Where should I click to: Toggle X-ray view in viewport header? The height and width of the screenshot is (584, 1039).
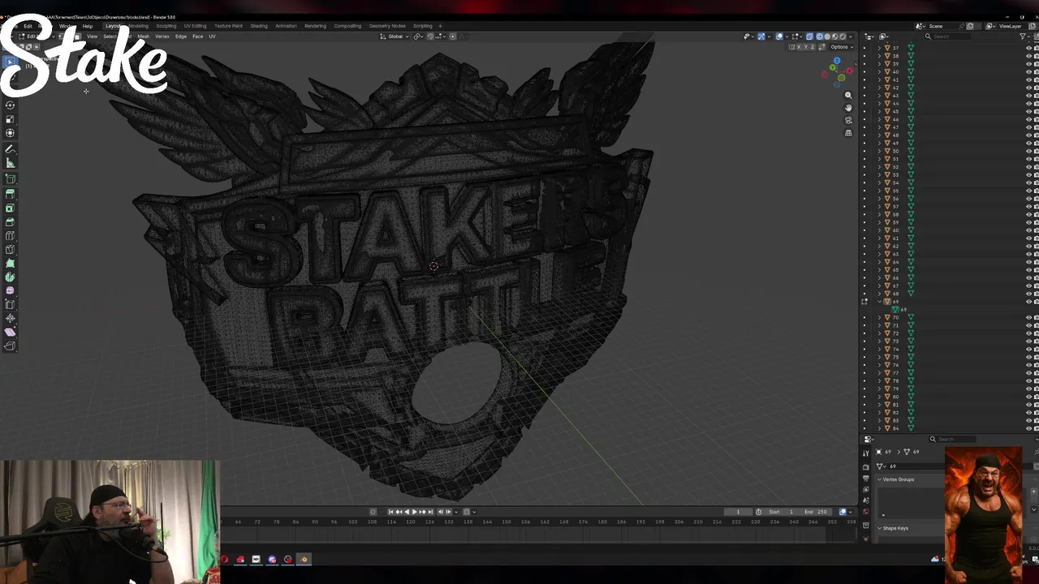tap(809, 36)
